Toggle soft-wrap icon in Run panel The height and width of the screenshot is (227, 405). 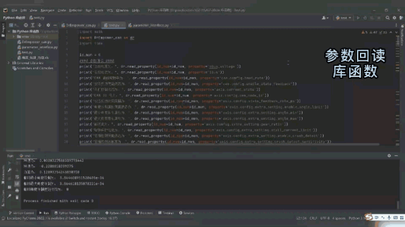click(17, 177)
